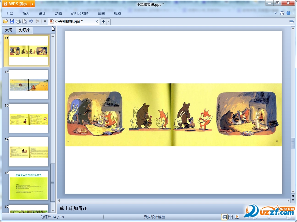Click the zoom slider handle
This screenshot has height=222, width=297.
click(x=269, y=217)
